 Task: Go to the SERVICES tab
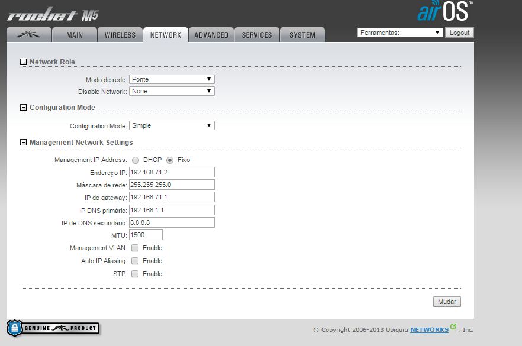(x=257, y=34)
